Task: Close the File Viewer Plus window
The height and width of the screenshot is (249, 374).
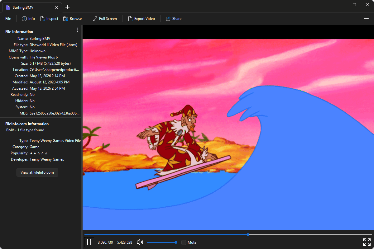Action: pyautogui.click(x=367, y=5)
